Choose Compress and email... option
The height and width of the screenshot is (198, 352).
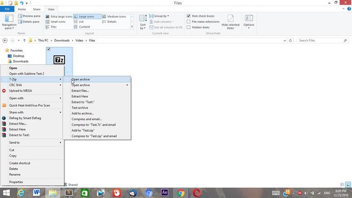[97, 119]
